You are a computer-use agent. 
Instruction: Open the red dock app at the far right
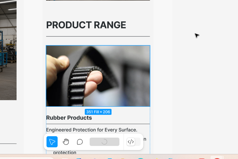pyautogui.click(x=217, y=158)
